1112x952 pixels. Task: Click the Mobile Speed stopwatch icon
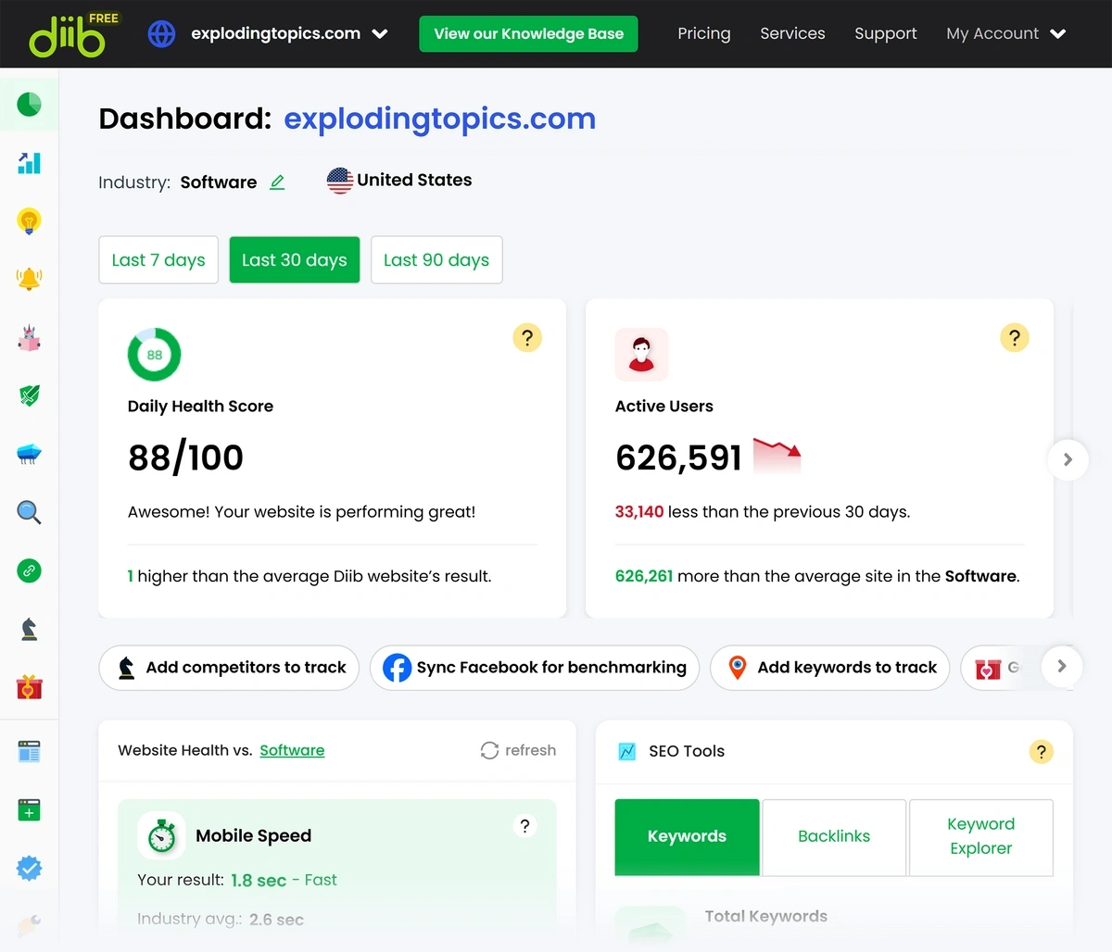click(161, 835)
